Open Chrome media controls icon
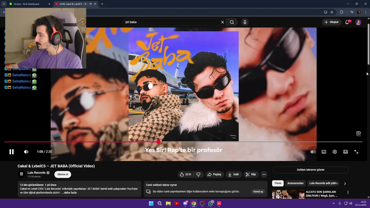Viewport: 370px width, 208px height. pos(352,12)
